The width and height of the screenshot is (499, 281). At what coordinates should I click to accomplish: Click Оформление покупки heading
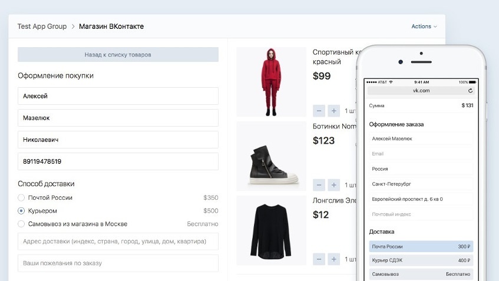[x=56, y=76]
